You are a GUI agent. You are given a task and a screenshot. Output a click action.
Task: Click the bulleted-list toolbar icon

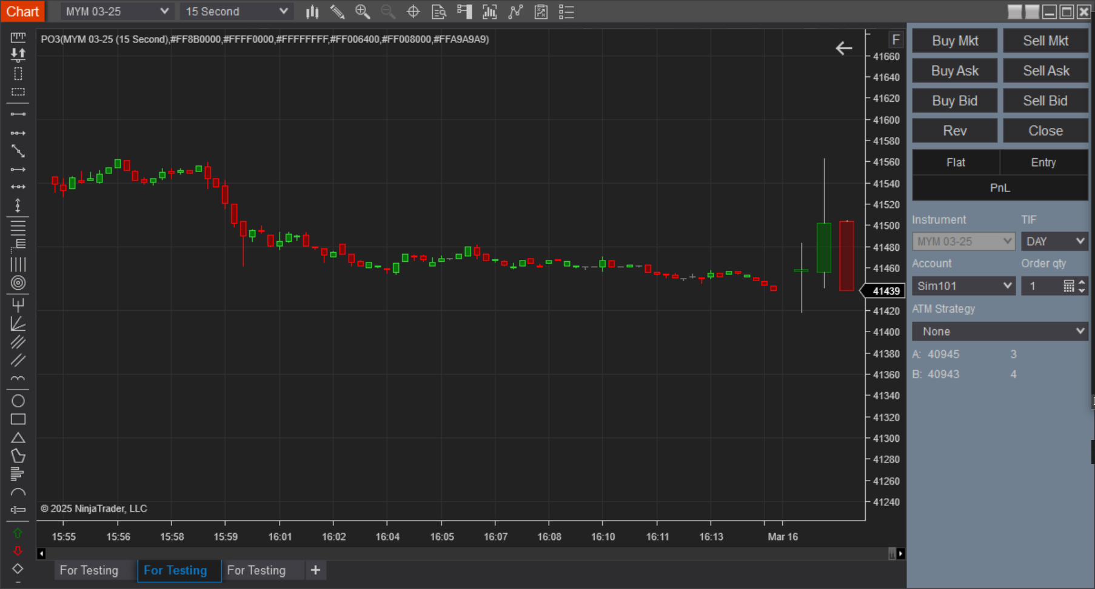(x=566, y=12)
